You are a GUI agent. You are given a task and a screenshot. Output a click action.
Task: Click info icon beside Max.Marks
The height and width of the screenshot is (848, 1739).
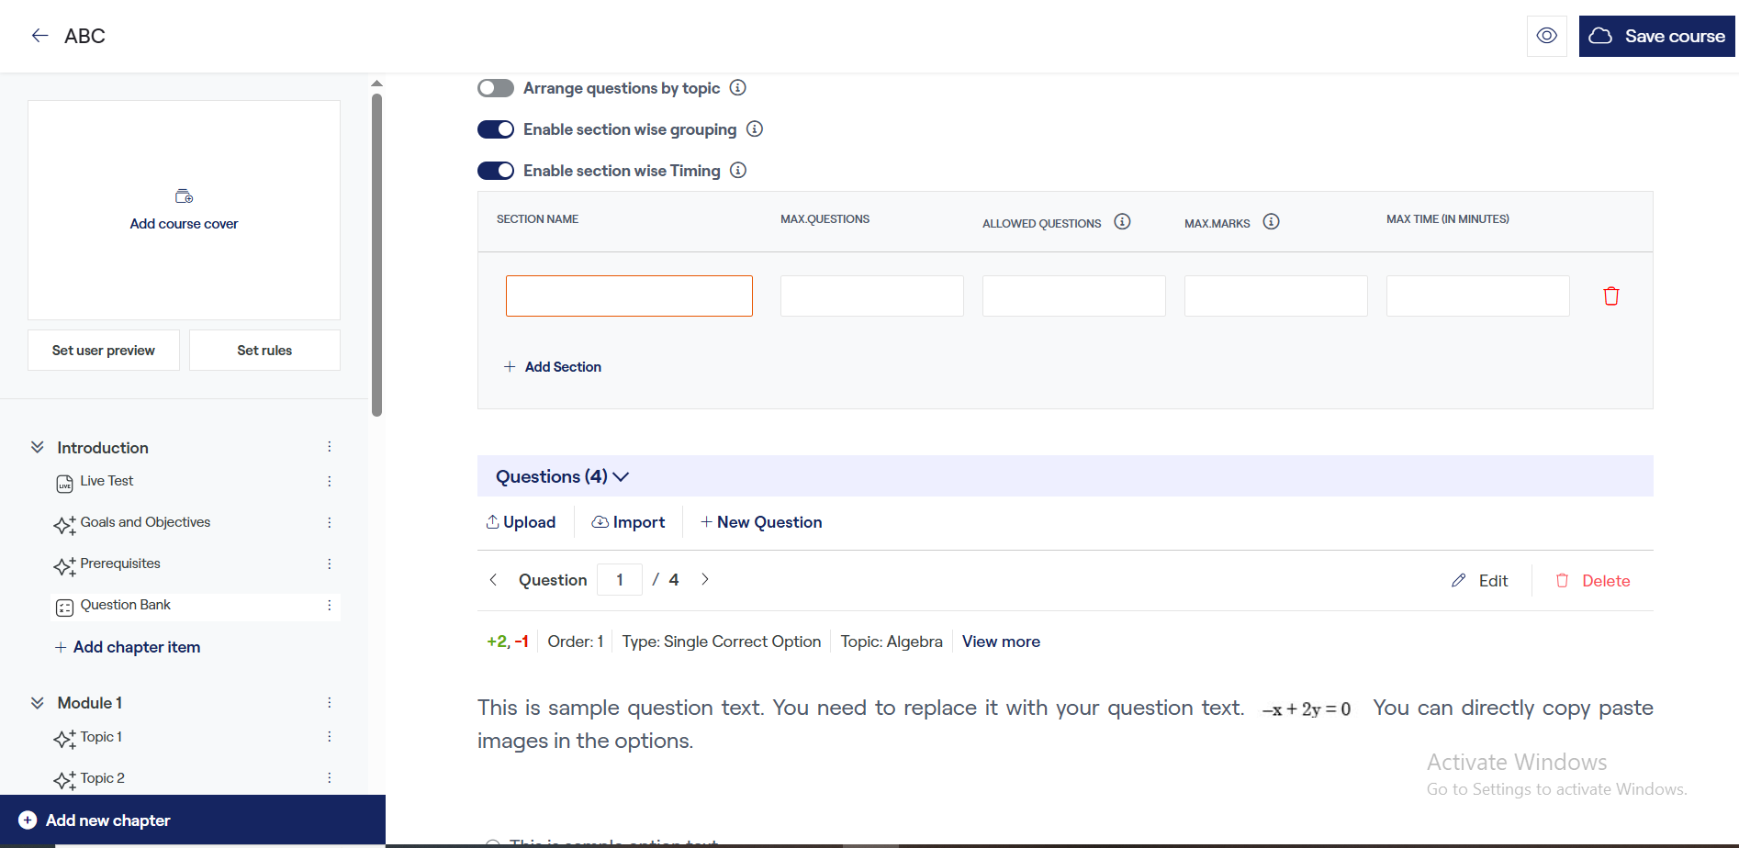[x=1271, y=222]
